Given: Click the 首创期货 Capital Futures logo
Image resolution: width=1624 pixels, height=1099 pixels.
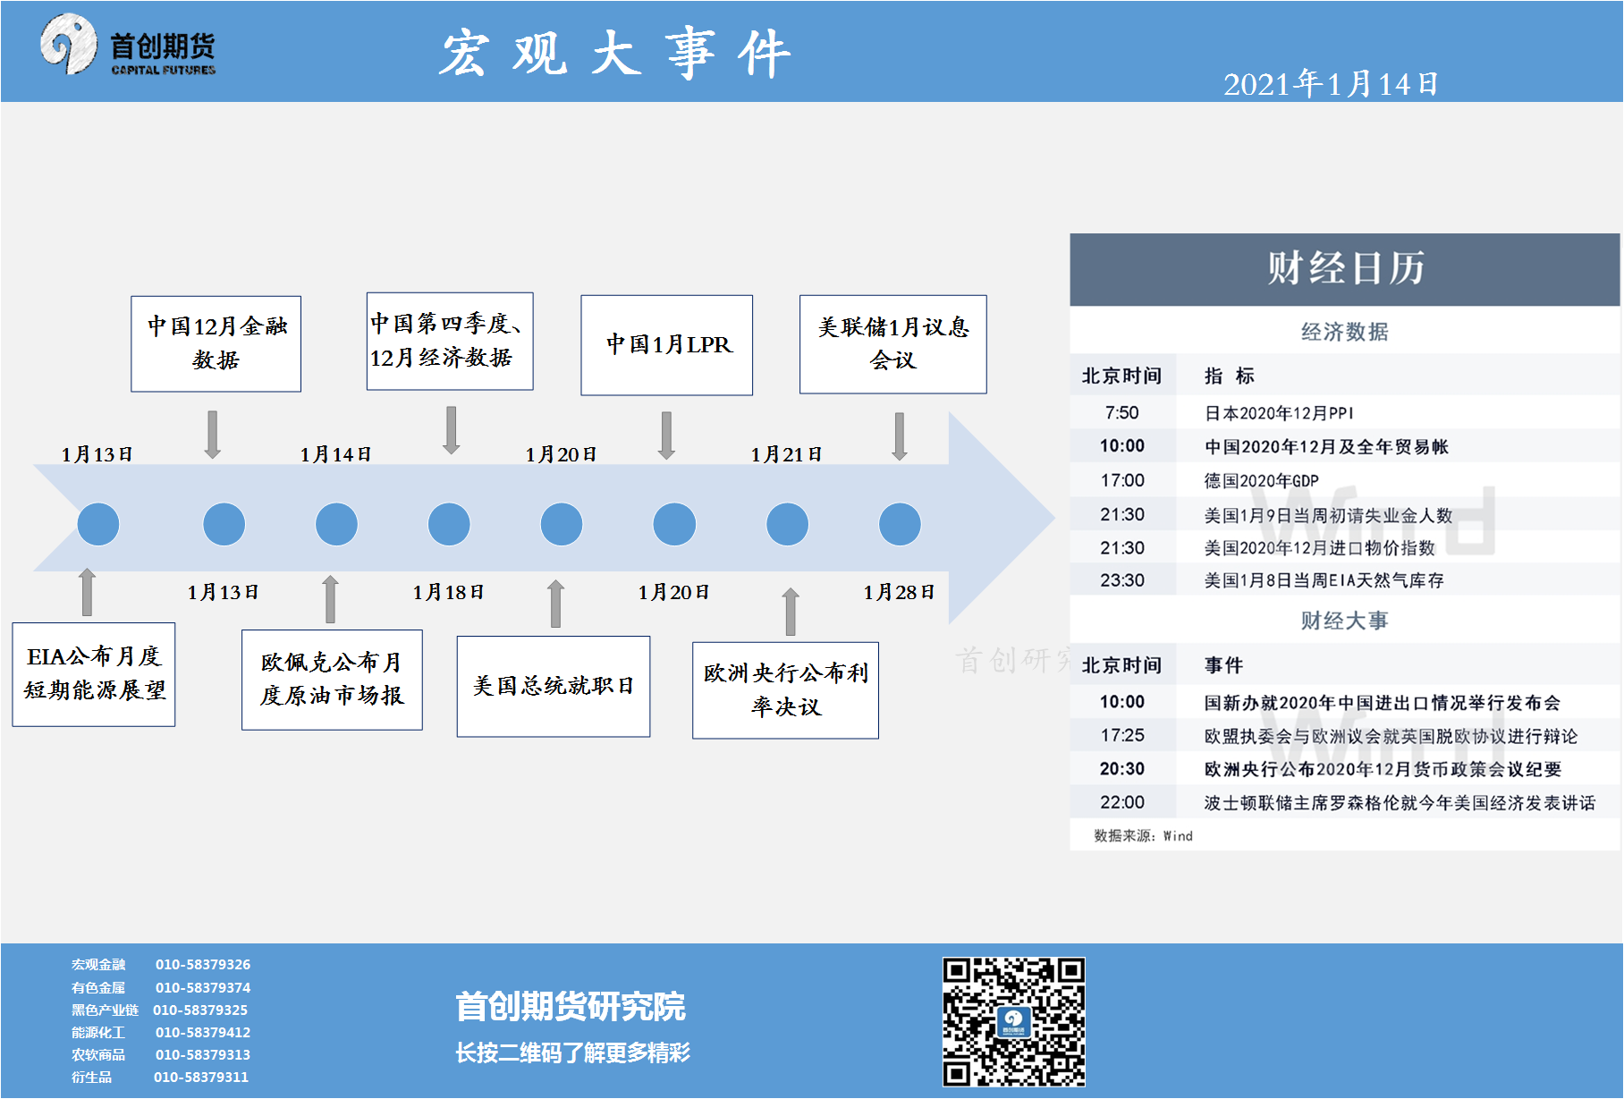Looking at the screenshot, I should [x=128, y=45].
